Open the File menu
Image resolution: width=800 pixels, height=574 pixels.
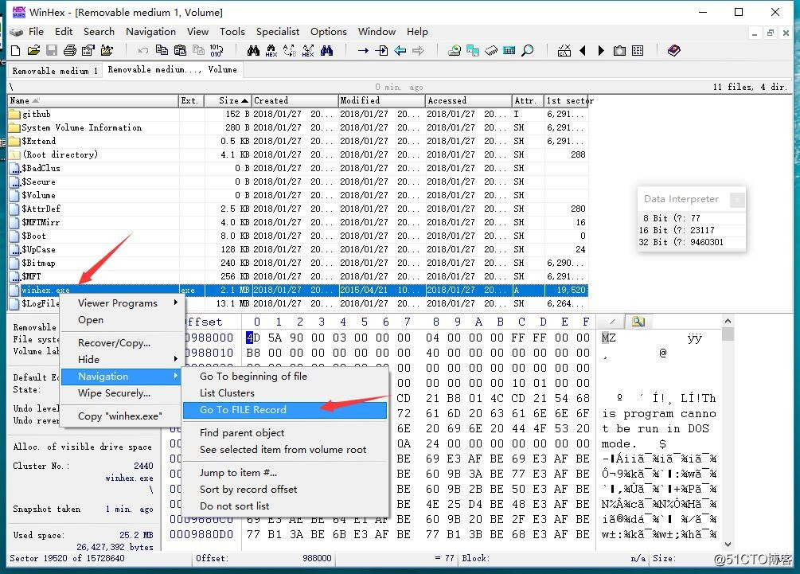tap(36, 32)
